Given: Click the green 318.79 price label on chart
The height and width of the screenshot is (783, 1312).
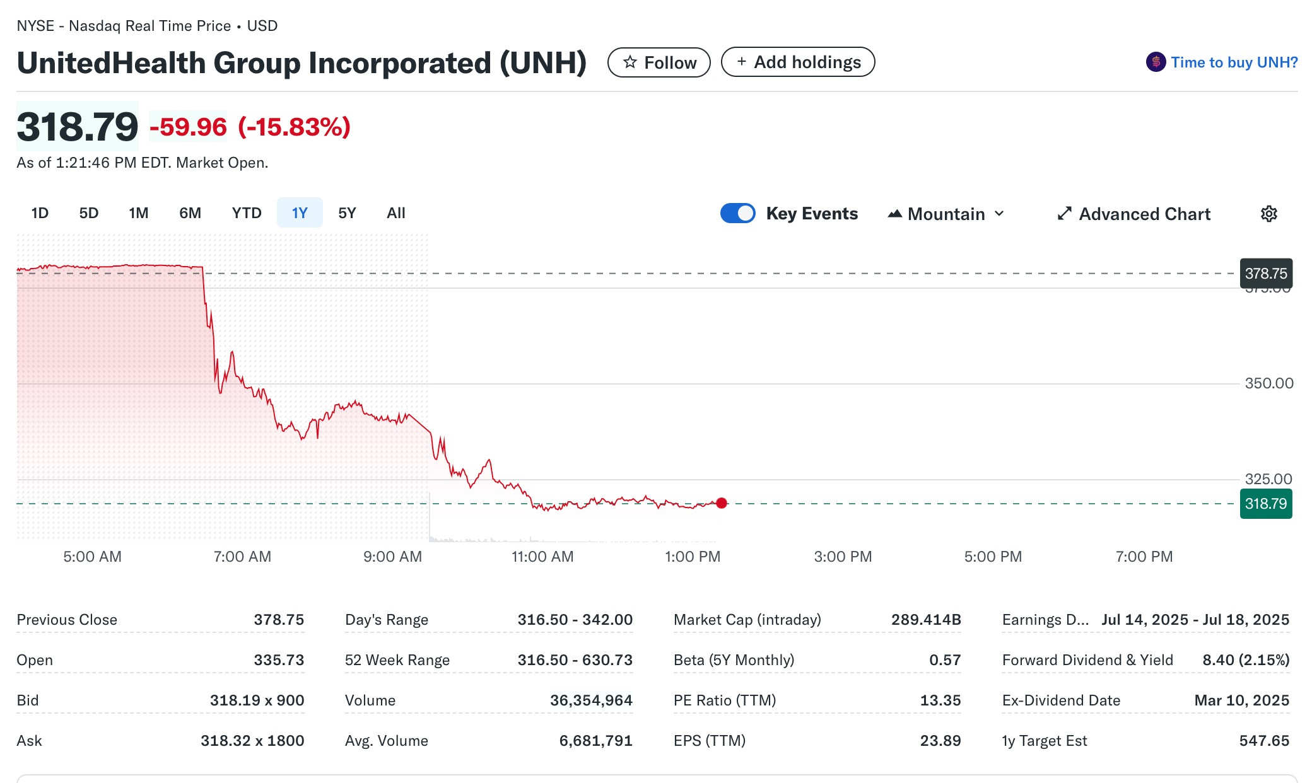Looking at the screenshot, I should point(1266,504).
